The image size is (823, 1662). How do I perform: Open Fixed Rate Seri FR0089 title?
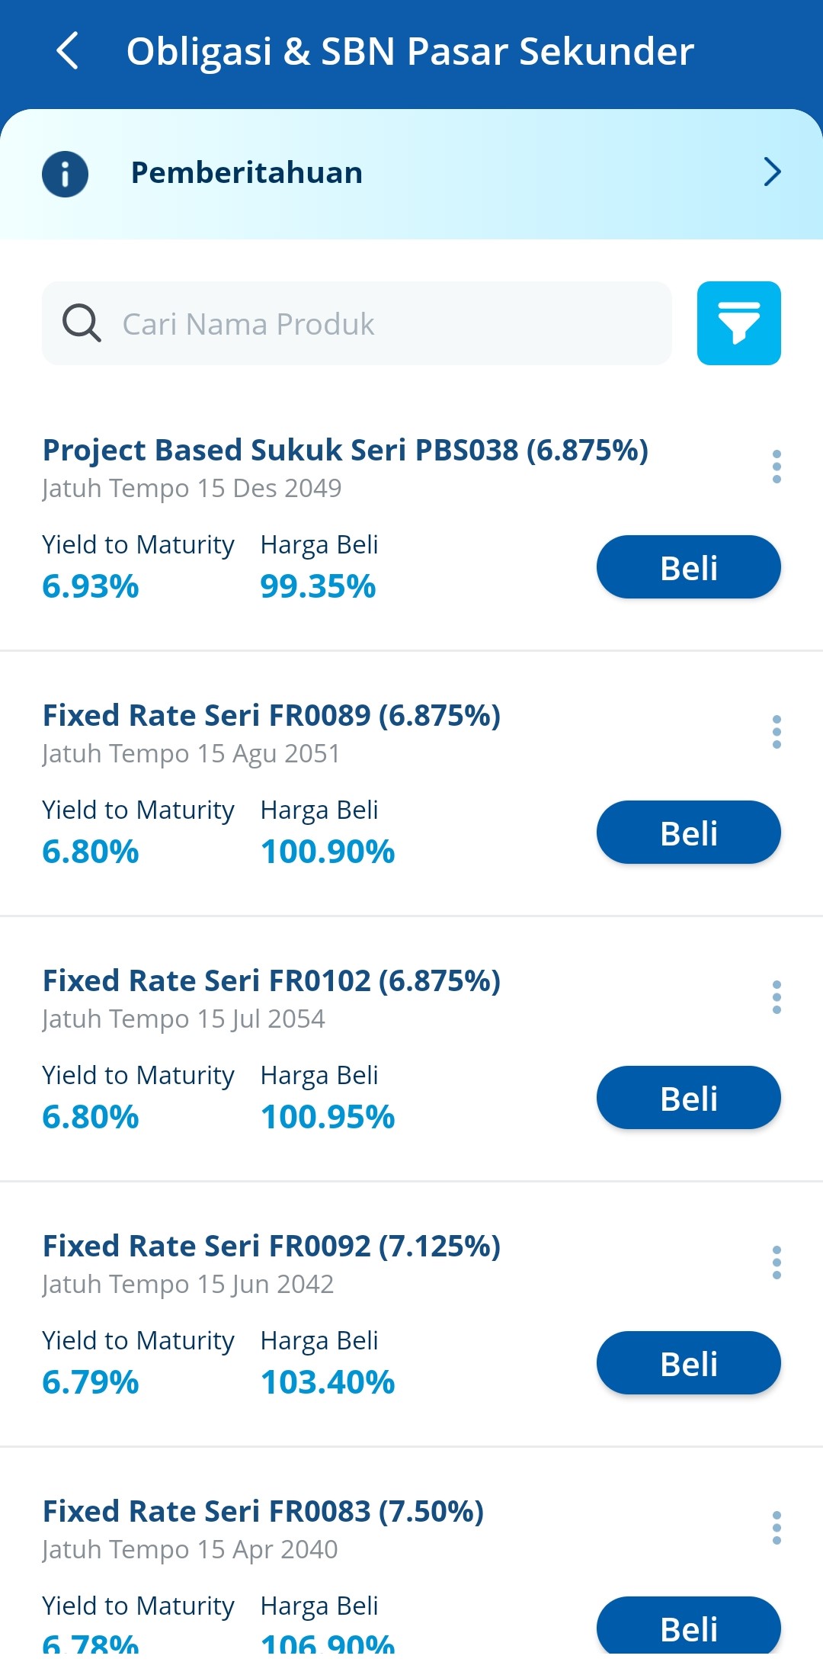tap(271, 715)
